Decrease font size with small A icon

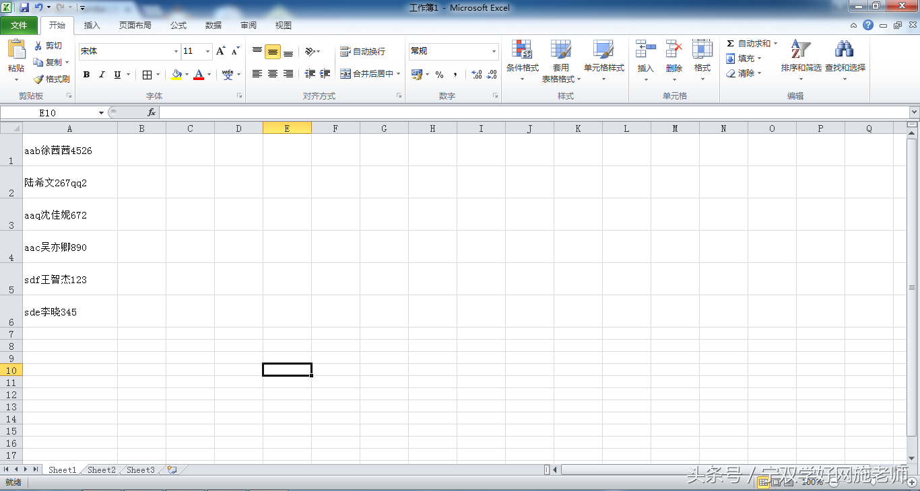pyautogui.click(x=235, y=51)
